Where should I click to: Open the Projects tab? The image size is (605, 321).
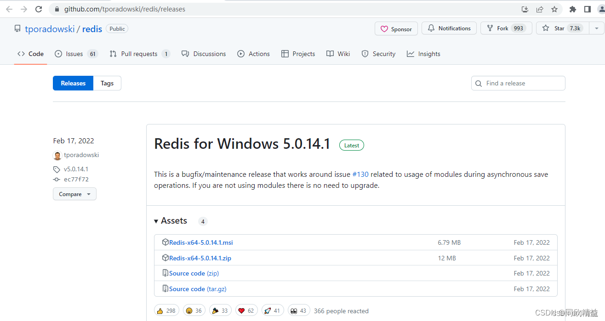pyautogui.click(x=298, y=54)
